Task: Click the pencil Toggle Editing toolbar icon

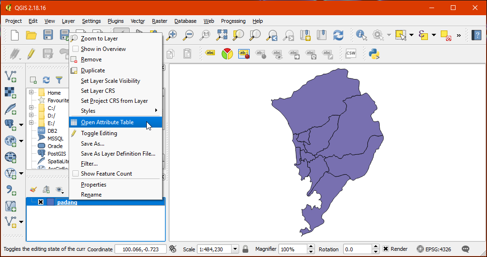Action: [x=31, y=54]
